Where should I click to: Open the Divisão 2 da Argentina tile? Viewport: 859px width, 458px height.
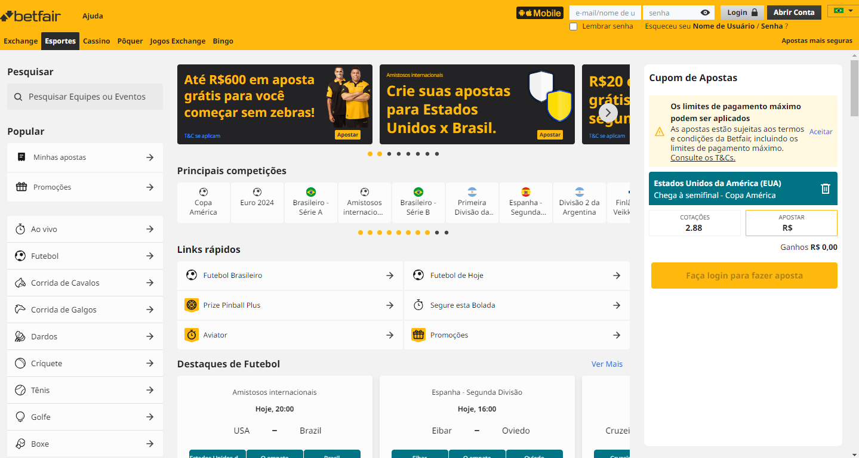(x=580, y=203)
